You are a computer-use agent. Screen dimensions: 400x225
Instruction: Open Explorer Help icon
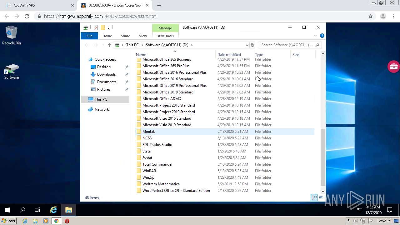coord(322,36)
